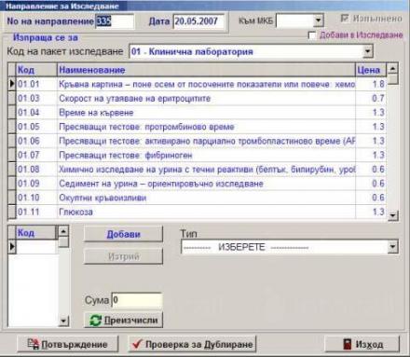Click the Наименование column header

pyautogui.click(x=206, y=70)
